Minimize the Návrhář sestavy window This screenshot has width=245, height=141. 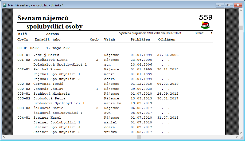pos(221,5)
